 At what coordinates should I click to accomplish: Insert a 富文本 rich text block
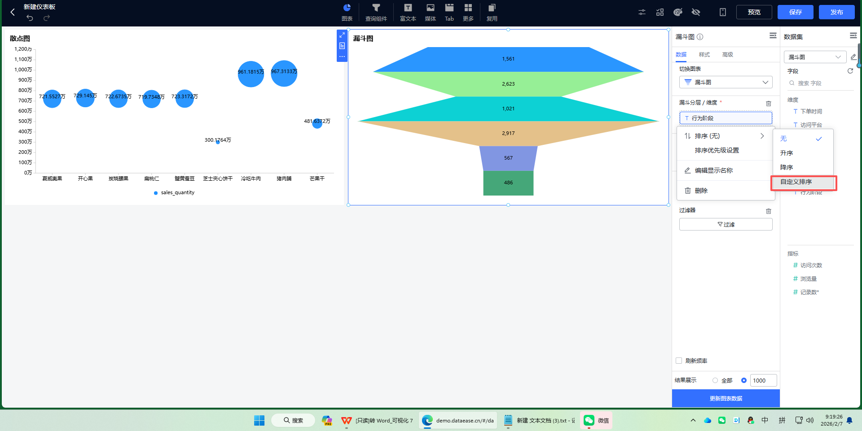408,13
